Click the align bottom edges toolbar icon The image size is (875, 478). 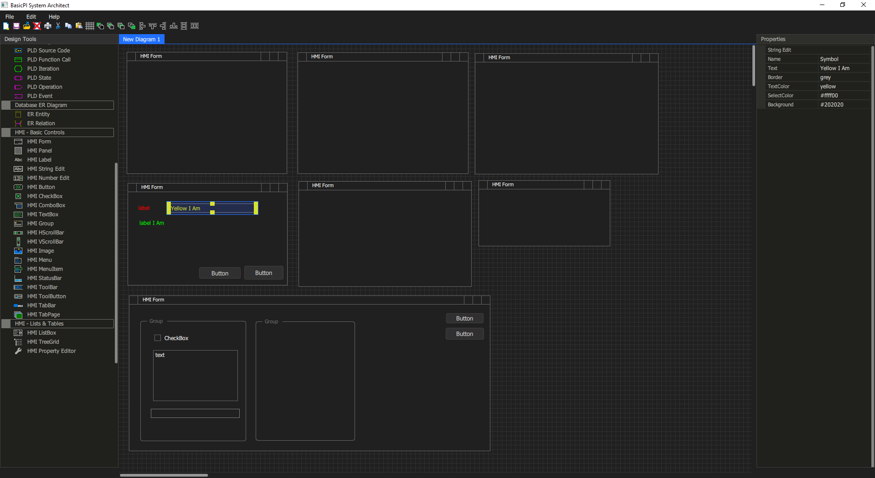(x=174, y=26)
